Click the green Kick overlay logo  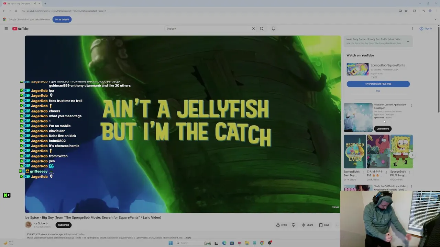pyautogui.click(x=7, y=195)
